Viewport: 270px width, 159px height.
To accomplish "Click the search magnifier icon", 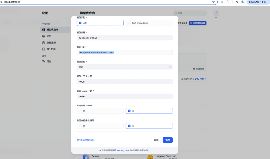I will [176, 13].
